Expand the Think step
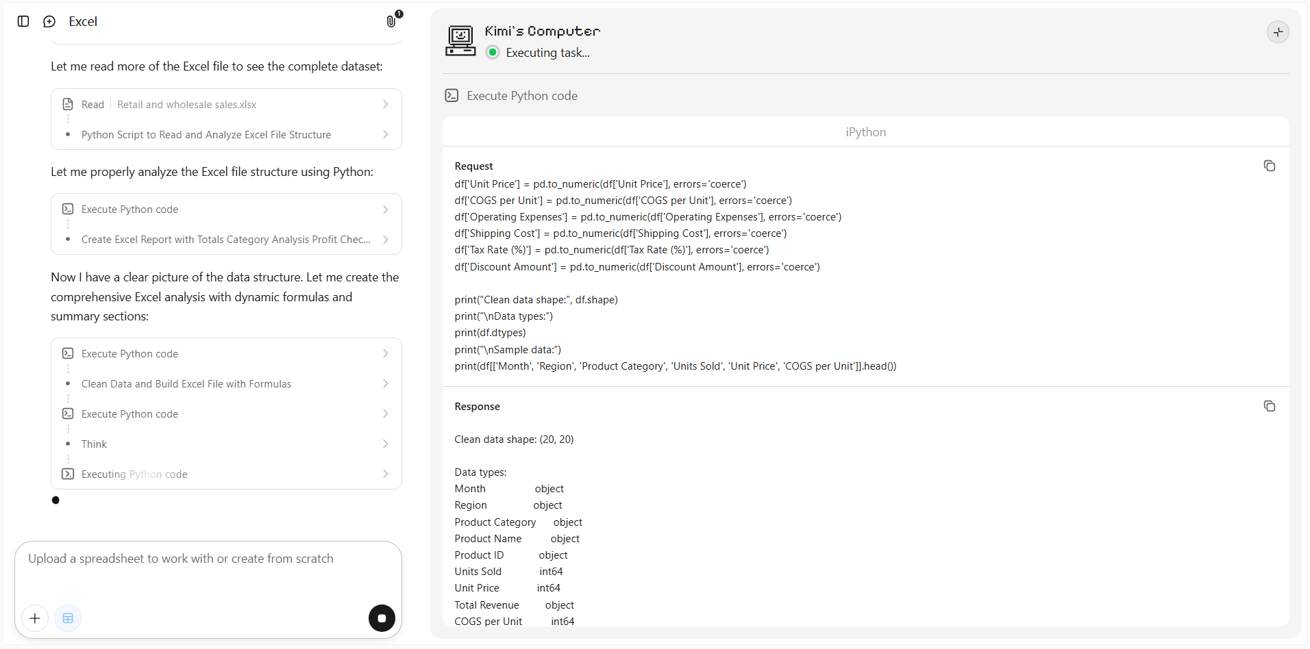This screenshot has height=649, width=1310. tap(226, 444)
